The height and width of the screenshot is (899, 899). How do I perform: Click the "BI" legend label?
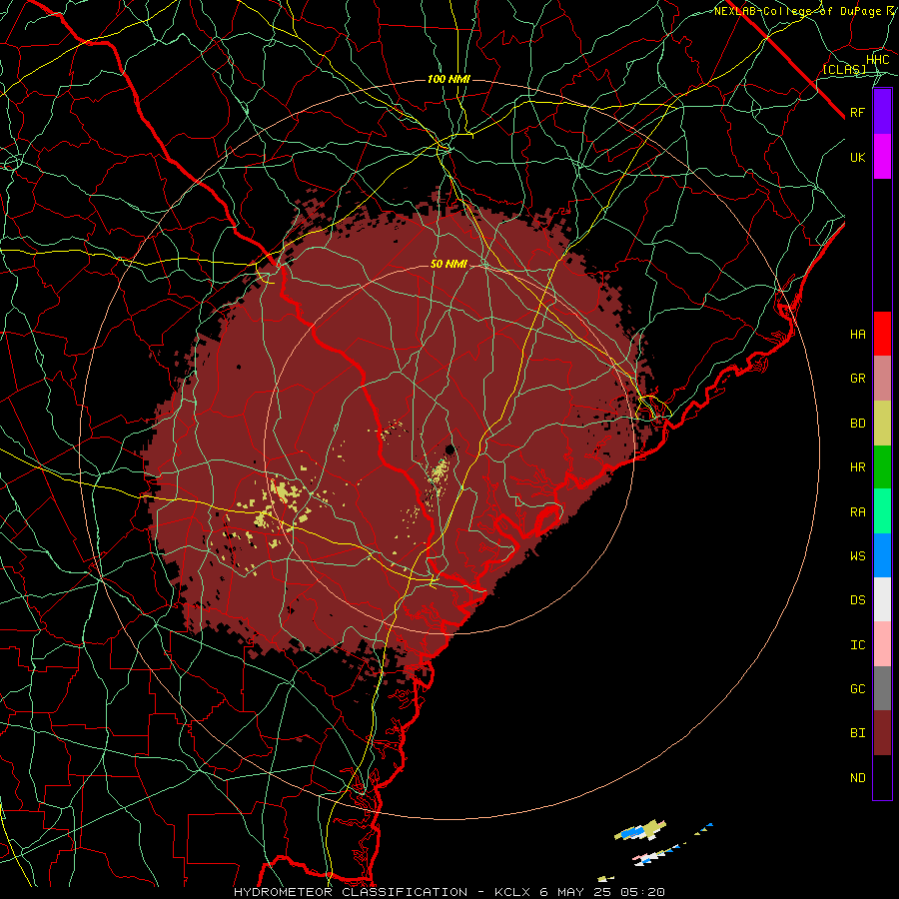pyautogui.click(x=857, y=733)
